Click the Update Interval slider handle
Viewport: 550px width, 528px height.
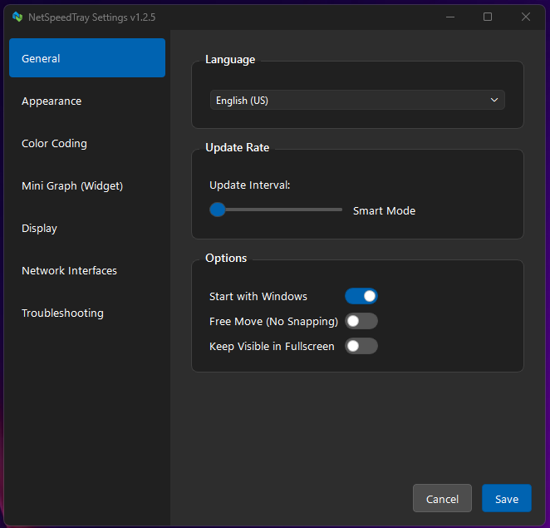pyautogui.click(x=218, y=210)
